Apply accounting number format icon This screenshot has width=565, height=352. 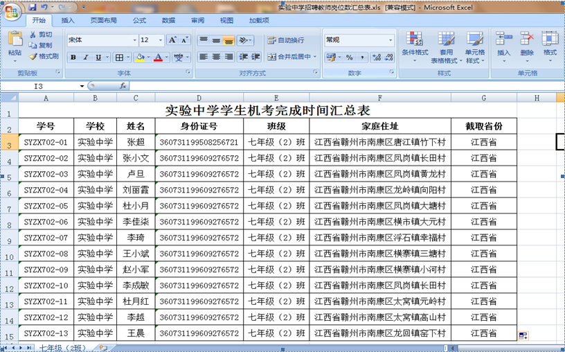point(330,57)
